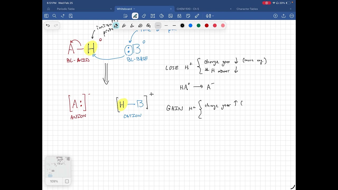Choose the fountain pen style
This screenshot has width=338, height=190.
pos(116,26)
